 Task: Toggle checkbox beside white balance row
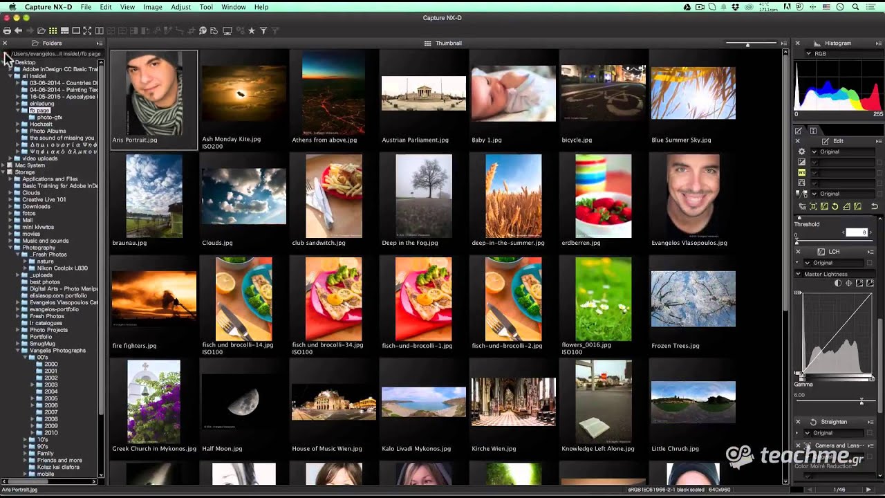pos(879,173)
